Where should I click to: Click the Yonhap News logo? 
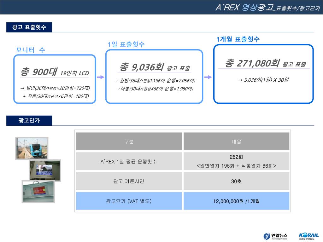(x=275, y=236)
